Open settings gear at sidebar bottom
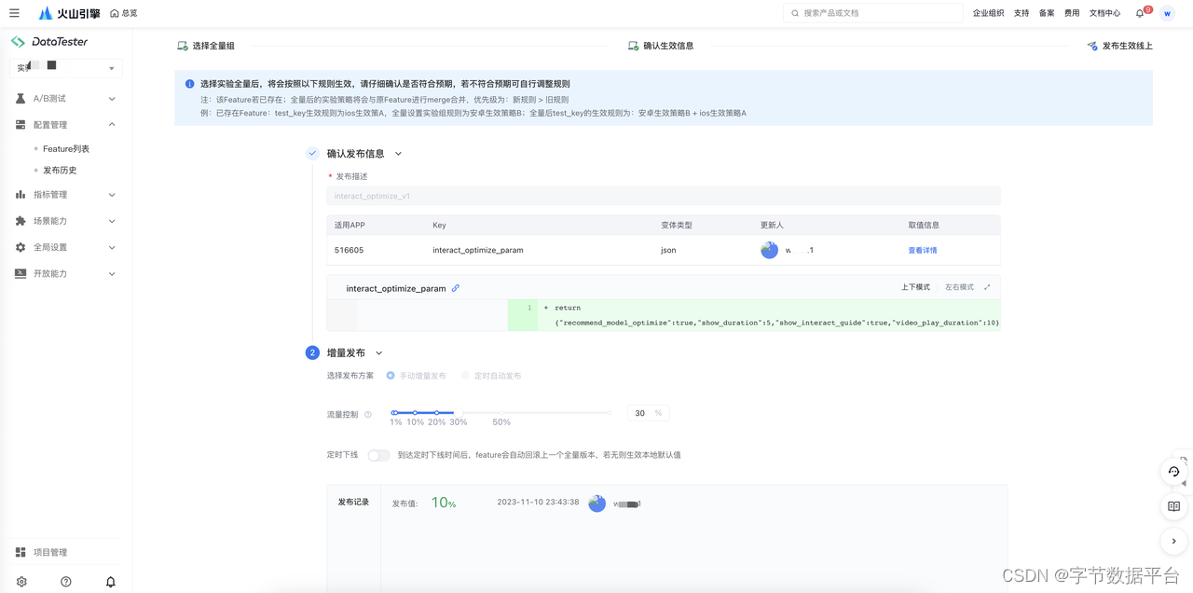 21,582
